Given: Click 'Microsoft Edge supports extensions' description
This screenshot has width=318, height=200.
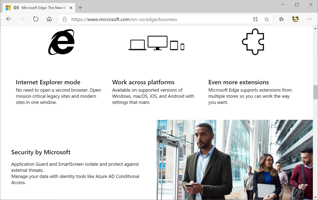Looking at the screenshot, I should point(250,96).
